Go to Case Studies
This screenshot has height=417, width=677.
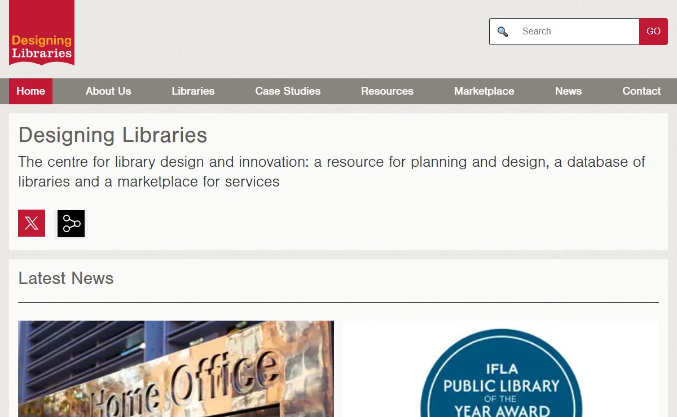288,91
